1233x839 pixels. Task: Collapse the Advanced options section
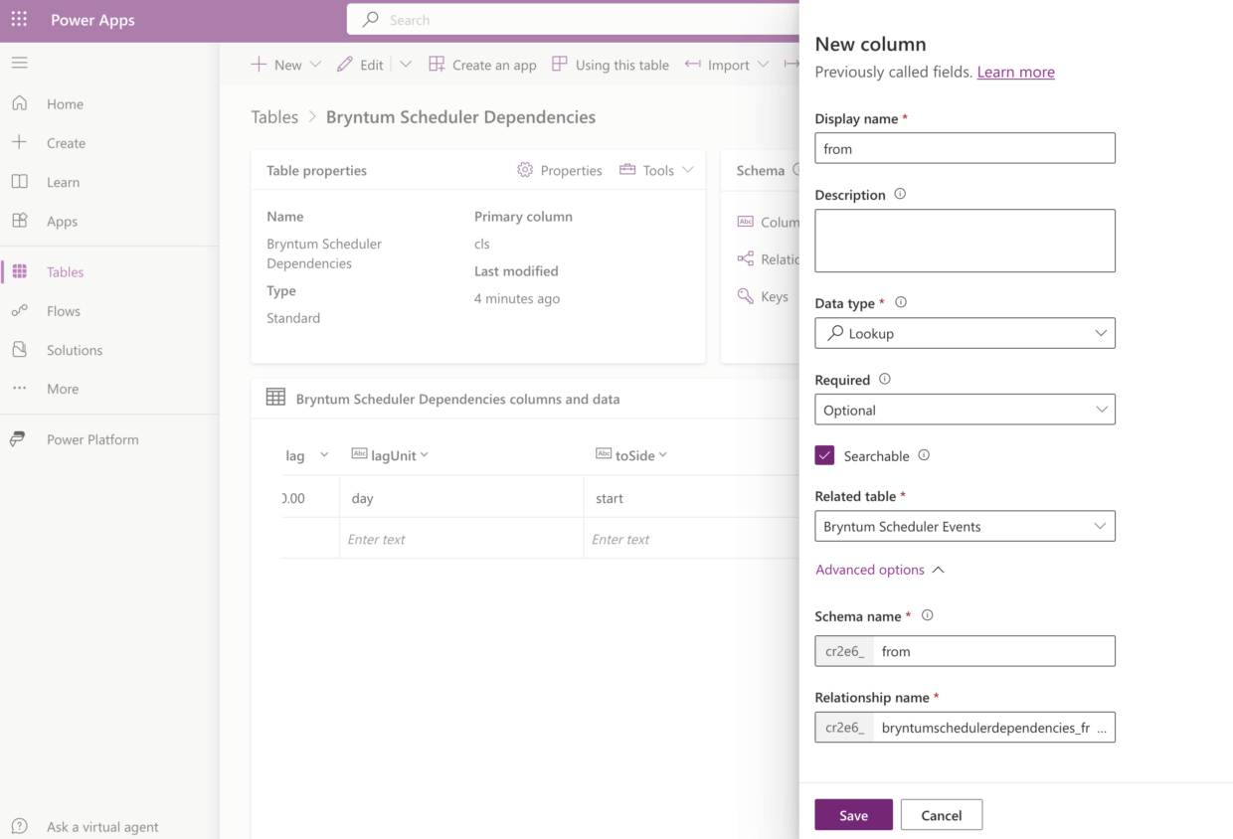(x=880, y=569)
